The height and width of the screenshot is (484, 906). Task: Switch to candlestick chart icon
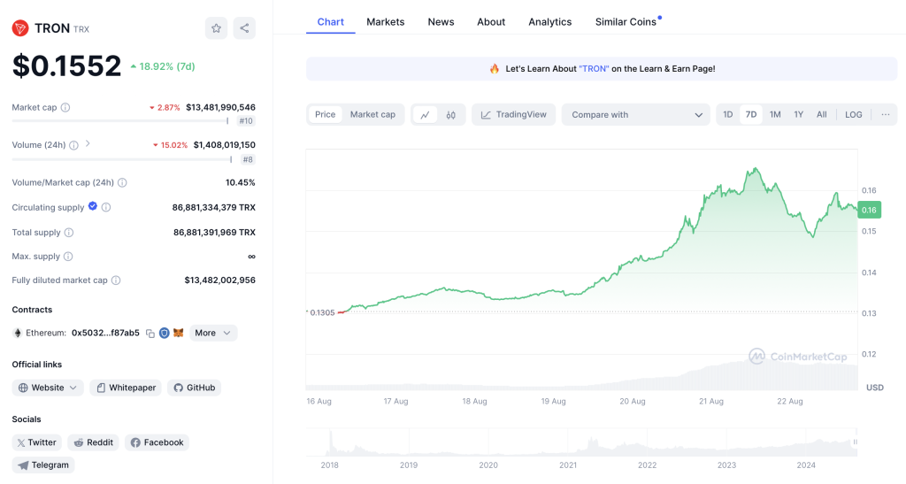pos(450,115)
